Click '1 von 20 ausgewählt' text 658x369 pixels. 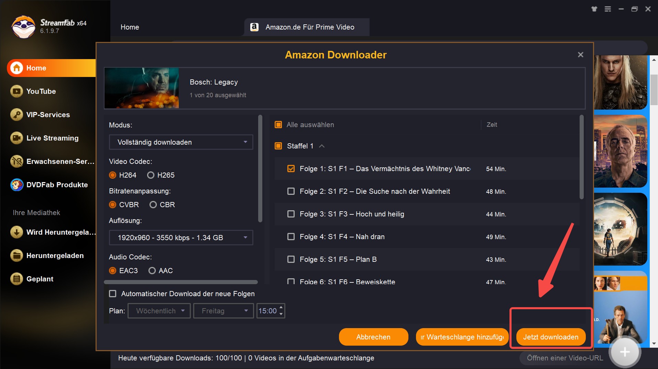pos(218,95)
